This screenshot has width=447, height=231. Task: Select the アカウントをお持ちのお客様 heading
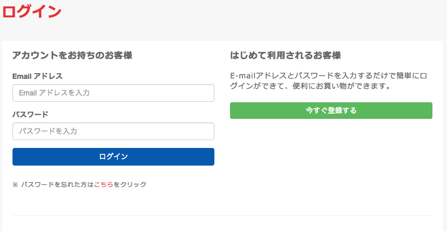(x=72, y=55)
